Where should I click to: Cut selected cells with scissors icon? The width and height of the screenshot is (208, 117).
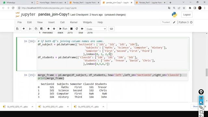[30, 29]
